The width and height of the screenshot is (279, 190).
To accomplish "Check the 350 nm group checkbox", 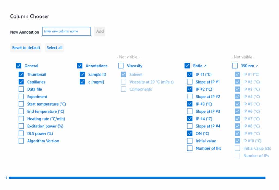I will point(235,66).
